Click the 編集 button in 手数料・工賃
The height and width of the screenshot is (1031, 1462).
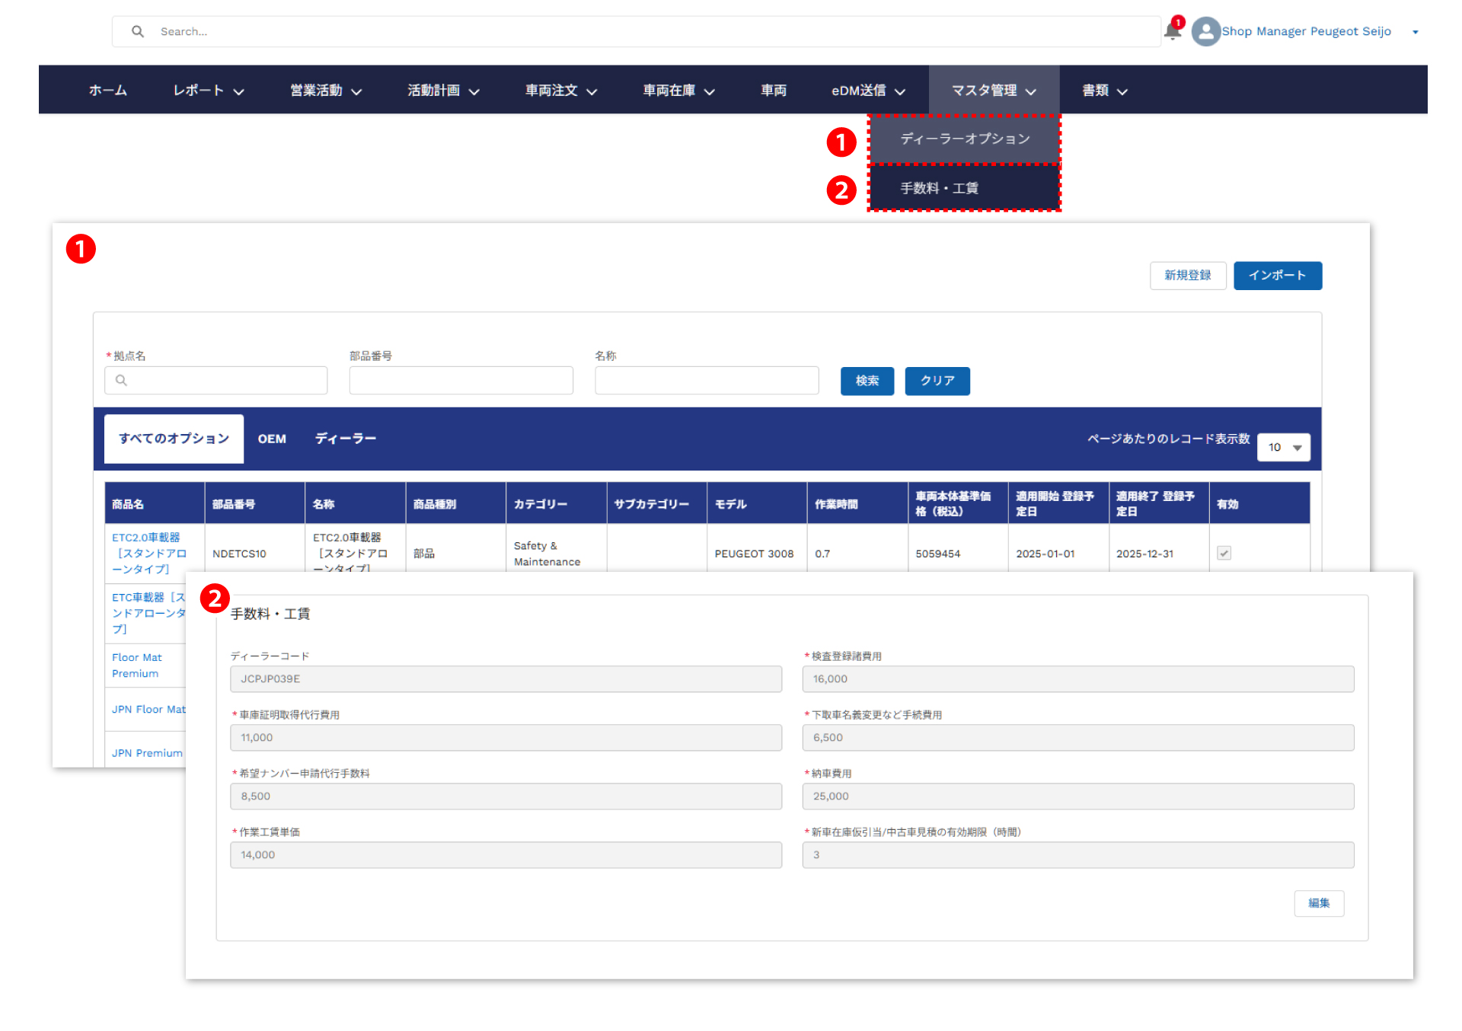point(1318,903)
